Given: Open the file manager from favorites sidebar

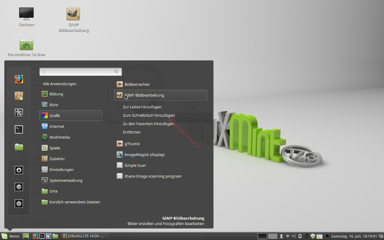Looking at the screenshot, I should pyautogui.click(x=19, y=147).
